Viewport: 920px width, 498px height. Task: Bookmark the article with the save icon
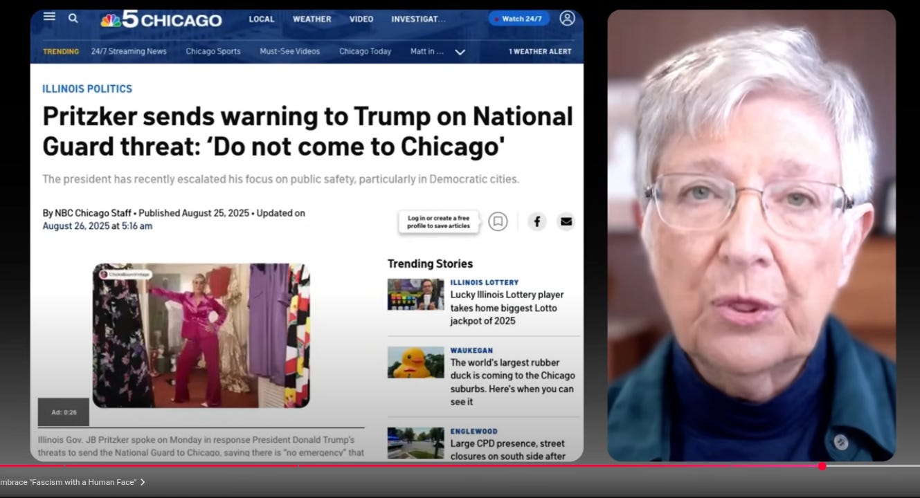[x=498, y=221]
